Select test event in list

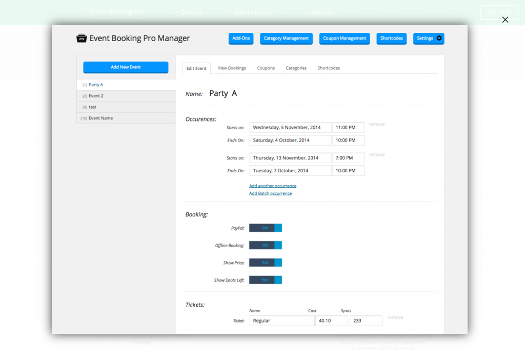pyautogui.click(x=126, y=107)
